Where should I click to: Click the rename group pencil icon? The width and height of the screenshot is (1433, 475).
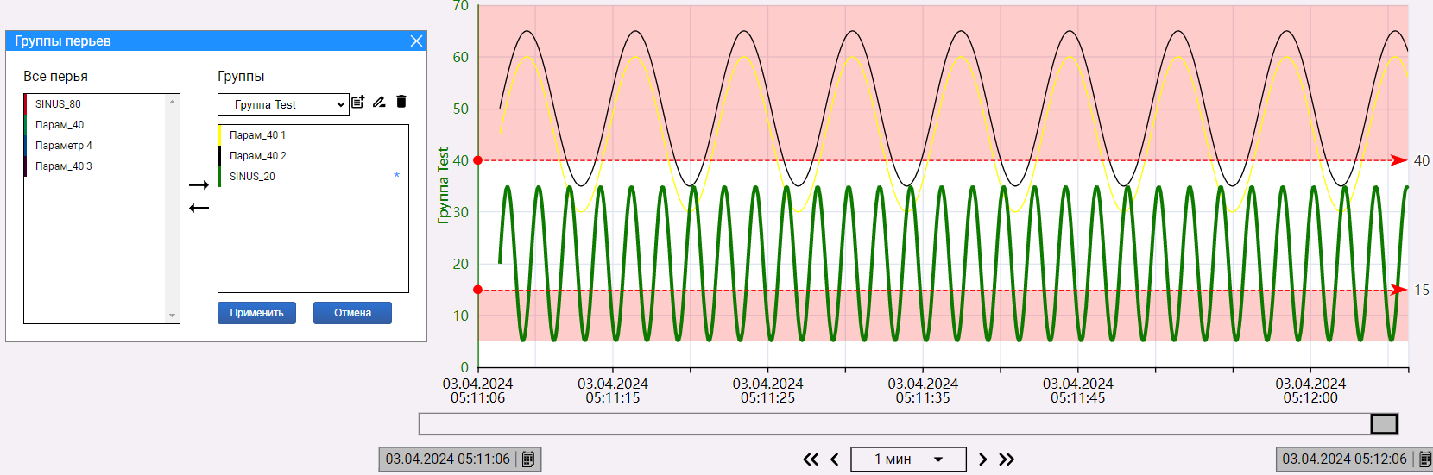(x=379, y=102)
